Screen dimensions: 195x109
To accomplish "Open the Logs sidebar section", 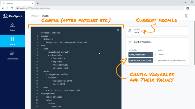I will point(13,27).
